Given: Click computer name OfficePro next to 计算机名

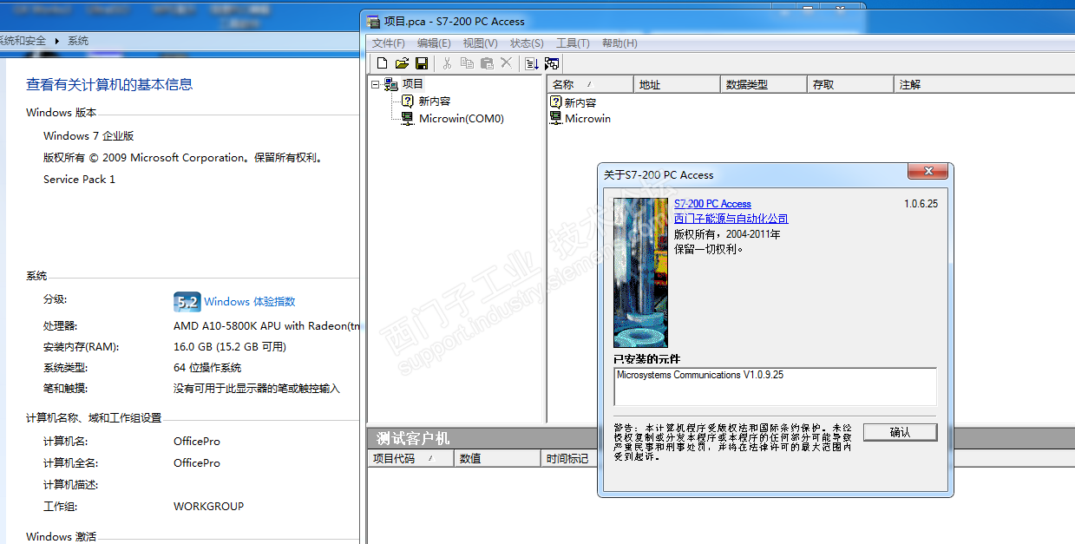Looking at the screenshot, I should [x=197, y=442].
